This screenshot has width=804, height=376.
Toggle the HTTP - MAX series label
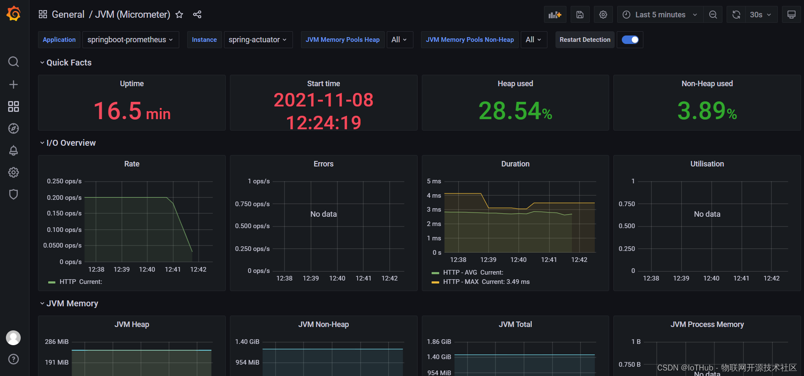click(461, 282)
